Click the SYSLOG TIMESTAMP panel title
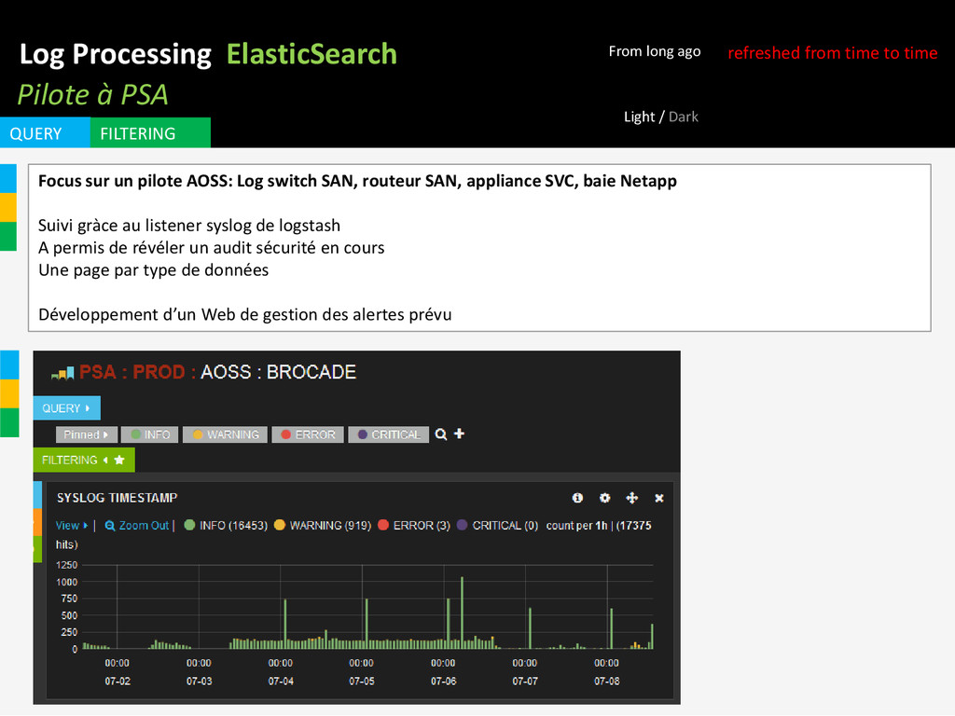Viewport: 955px width, 716px height. (117, 498)
